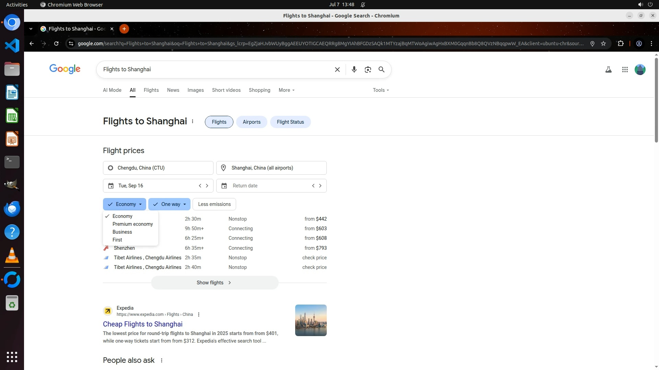Open Cheap Flights to Shanghai Expedia link
659x370 pixels.
click(x=142, y=324)
